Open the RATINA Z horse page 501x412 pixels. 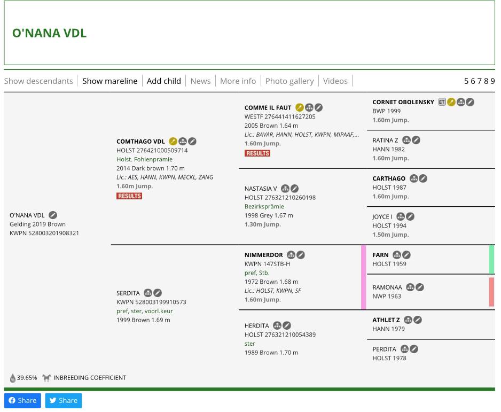click(385, 140)
